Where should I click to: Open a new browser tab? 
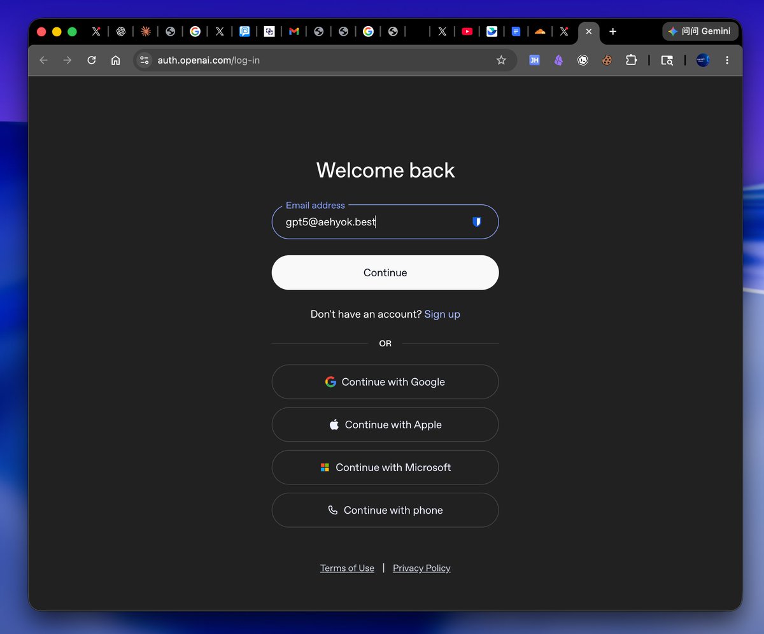612,31
